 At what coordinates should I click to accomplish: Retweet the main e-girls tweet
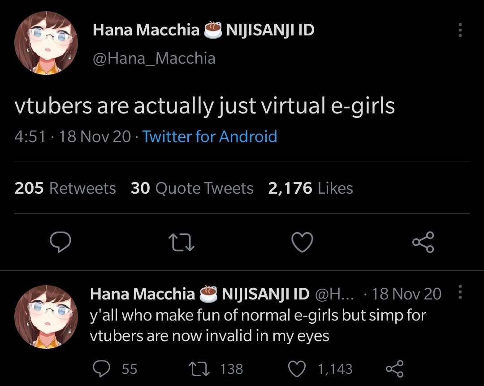click(181, 243)
